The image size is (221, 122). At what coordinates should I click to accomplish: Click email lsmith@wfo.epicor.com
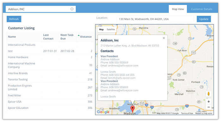click(122, 78)
